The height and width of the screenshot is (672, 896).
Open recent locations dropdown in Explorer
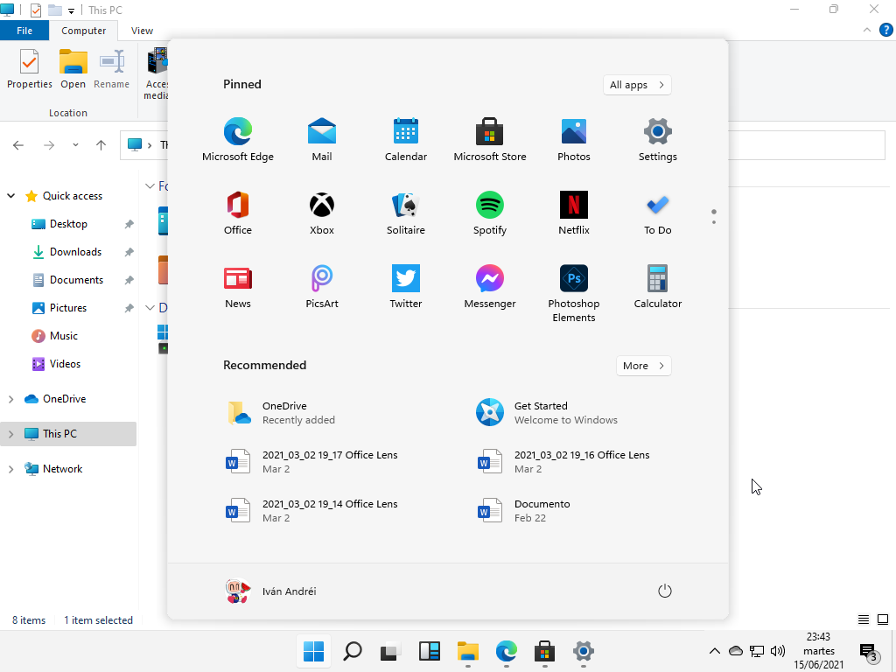pos(75,145)
